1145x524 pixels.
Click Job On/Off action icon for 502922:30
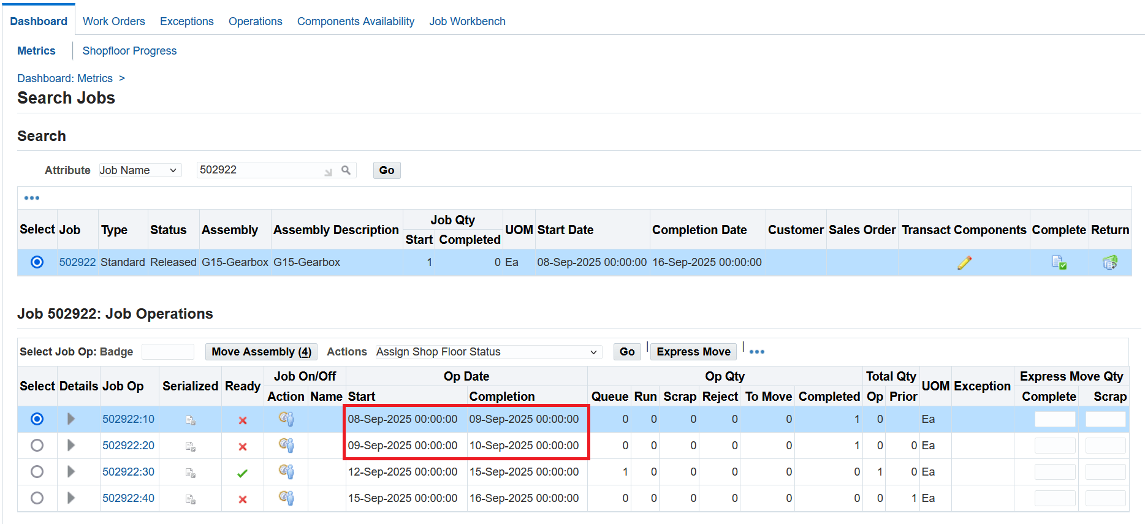(286, 472)
